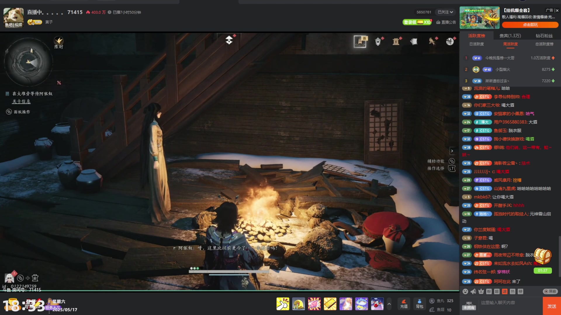Switch to the 活跃度榜 tab

tap(477, 36)
